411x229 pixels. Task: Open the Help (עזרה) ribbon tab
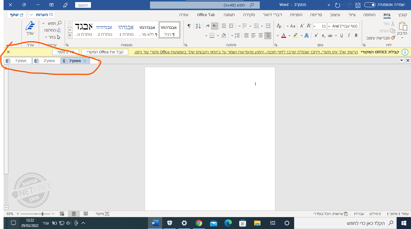[184, 15]
